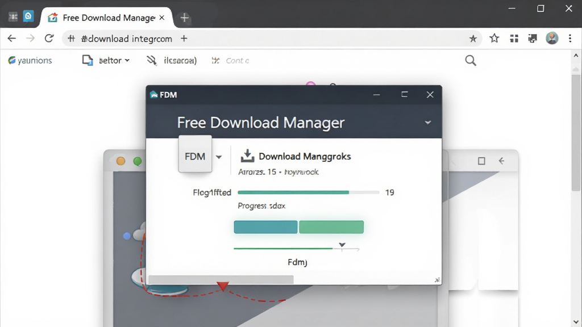Viewport: 582px width, 327px height.
Task: Switch to the Free Download Manager tab
Action: click(106, 18)
